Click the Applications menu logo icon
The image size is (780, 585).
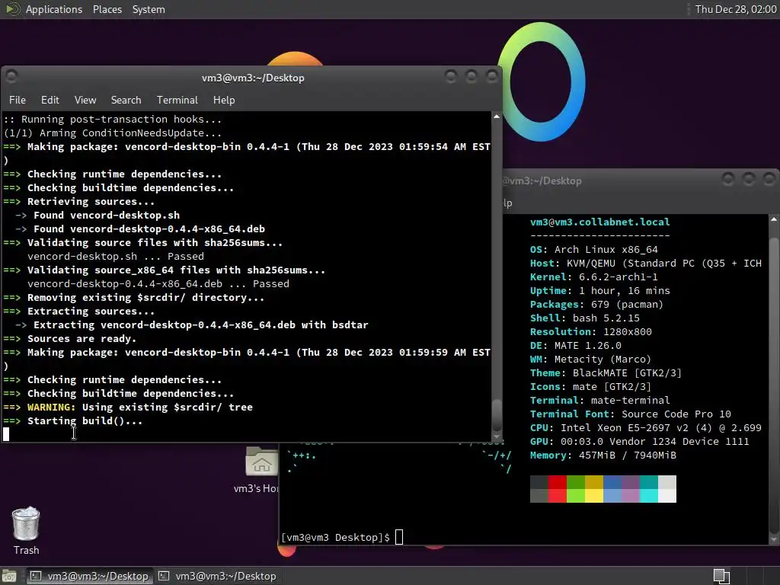12,9
